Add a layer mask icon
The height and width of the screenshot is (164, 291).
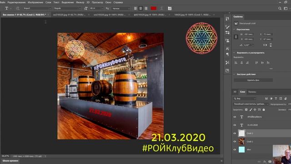270,162
